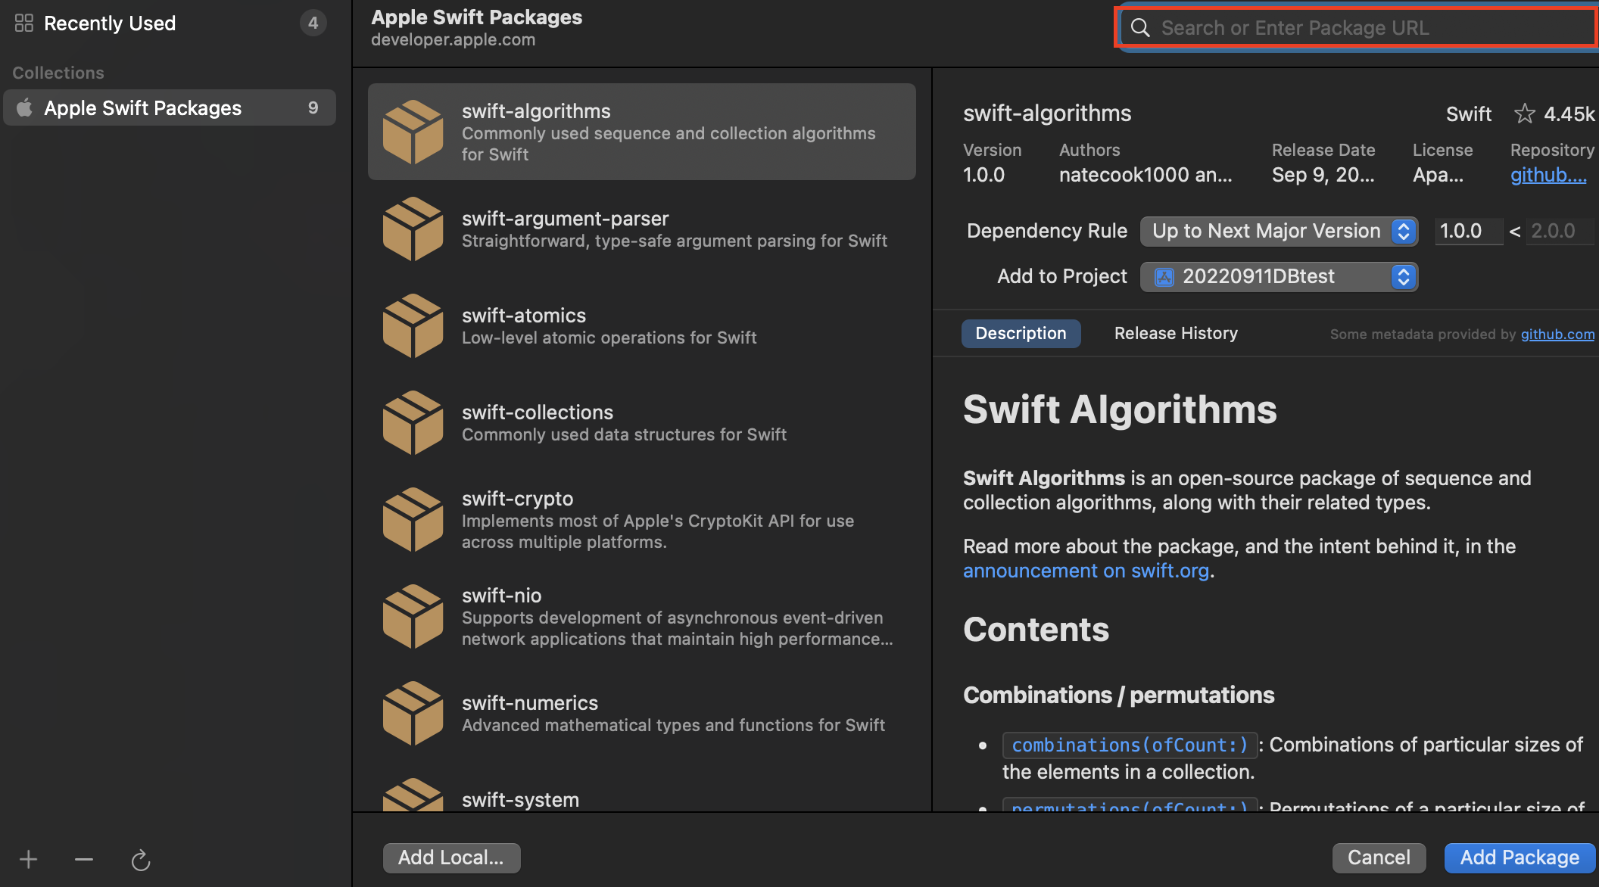Click the Apple logo icon in Collections
The image size is (1599, 887).
[25, 107]
